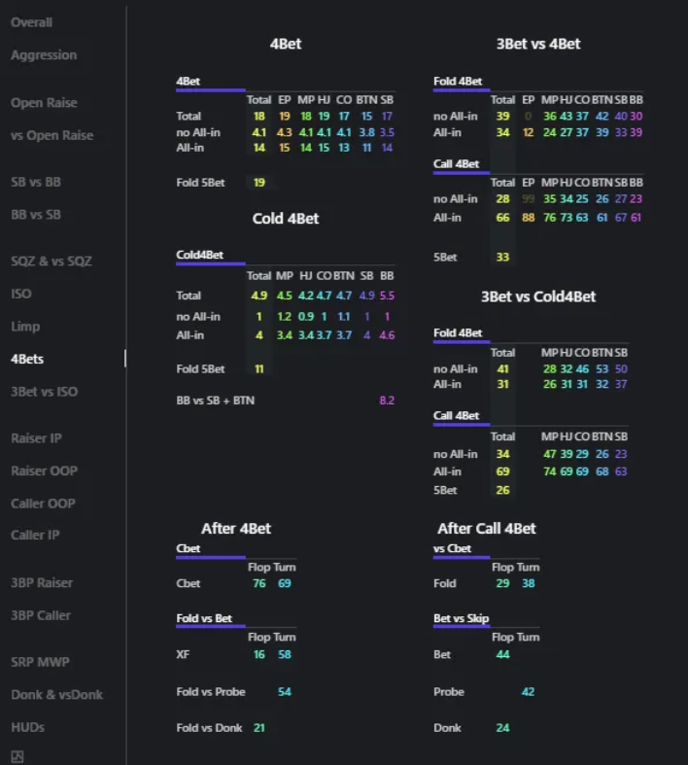The image size is (688, 765).
Task: Go to the Limp section
Action: [x=27, y=327]
